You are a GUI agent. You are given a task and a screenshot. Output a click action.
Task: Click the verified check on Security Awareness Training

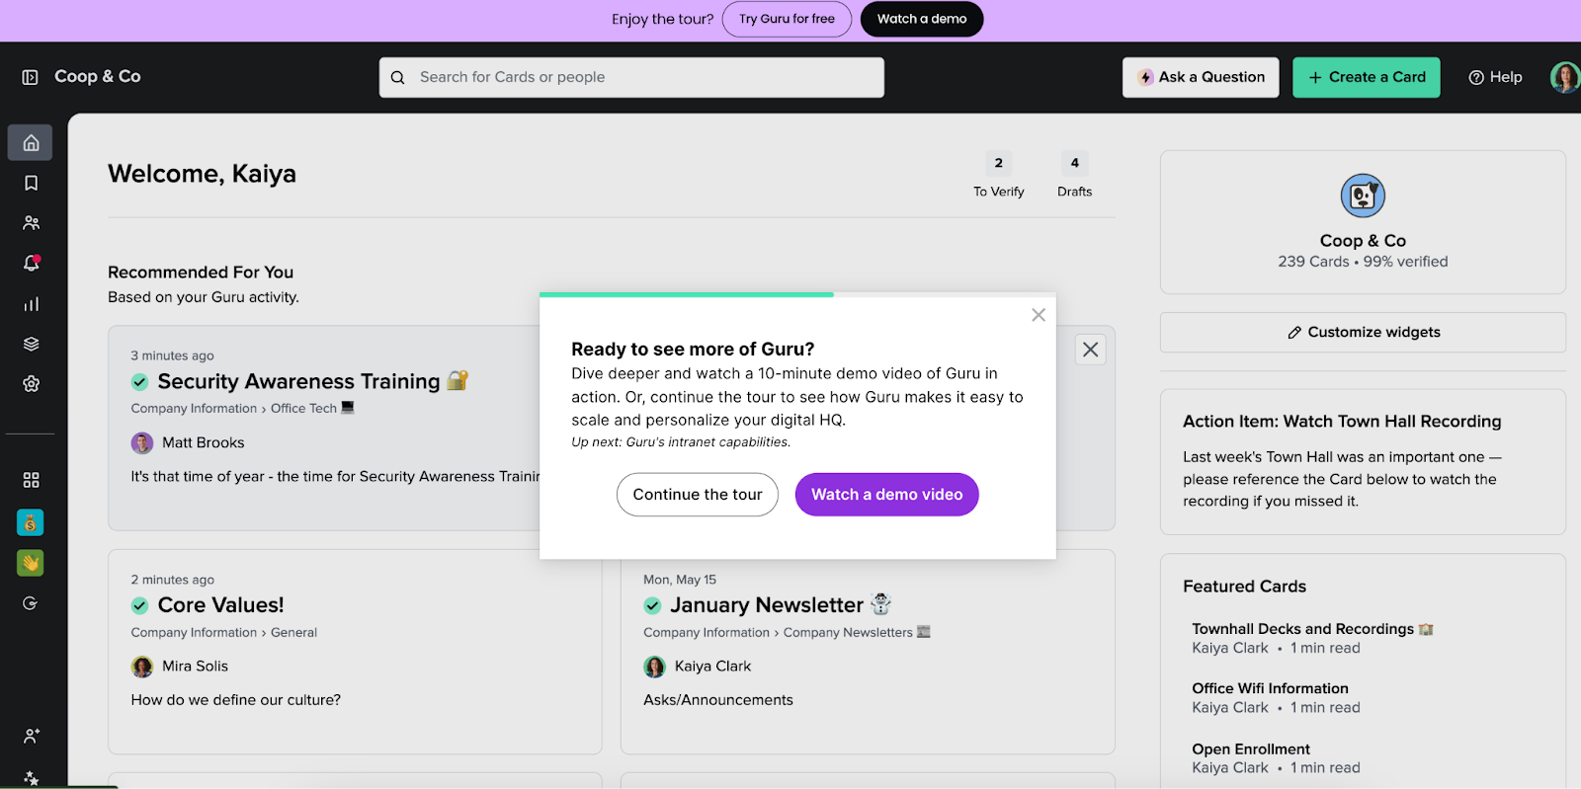coord(140,382)
